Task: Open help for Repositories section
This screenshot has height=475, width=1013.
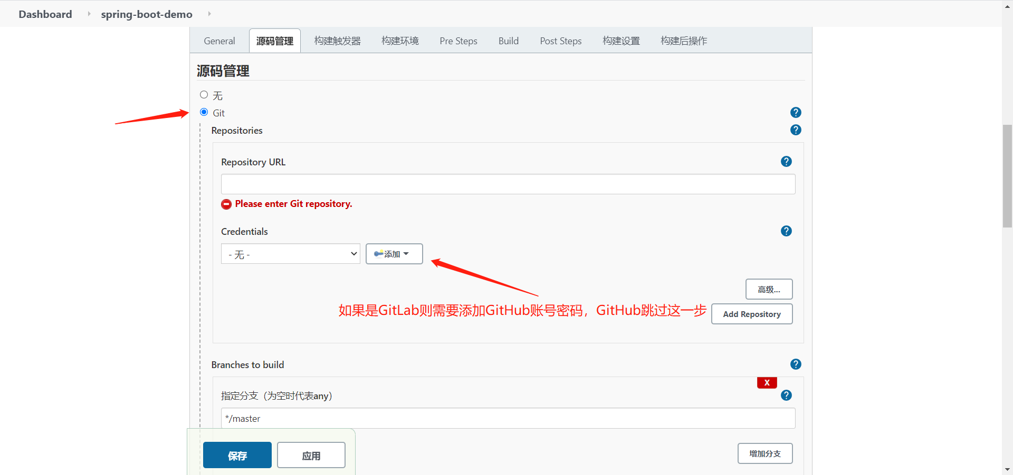Action: coord(796,130)
